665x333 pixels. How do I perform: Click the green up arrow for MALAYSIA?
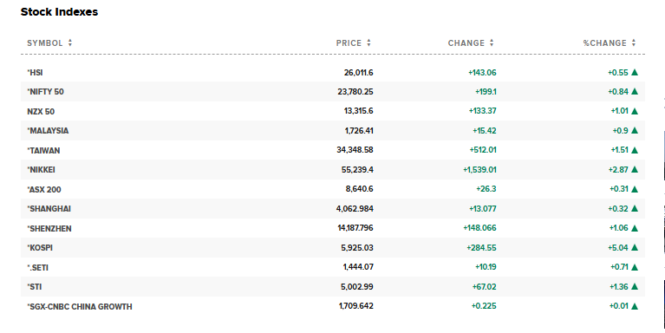635,130
